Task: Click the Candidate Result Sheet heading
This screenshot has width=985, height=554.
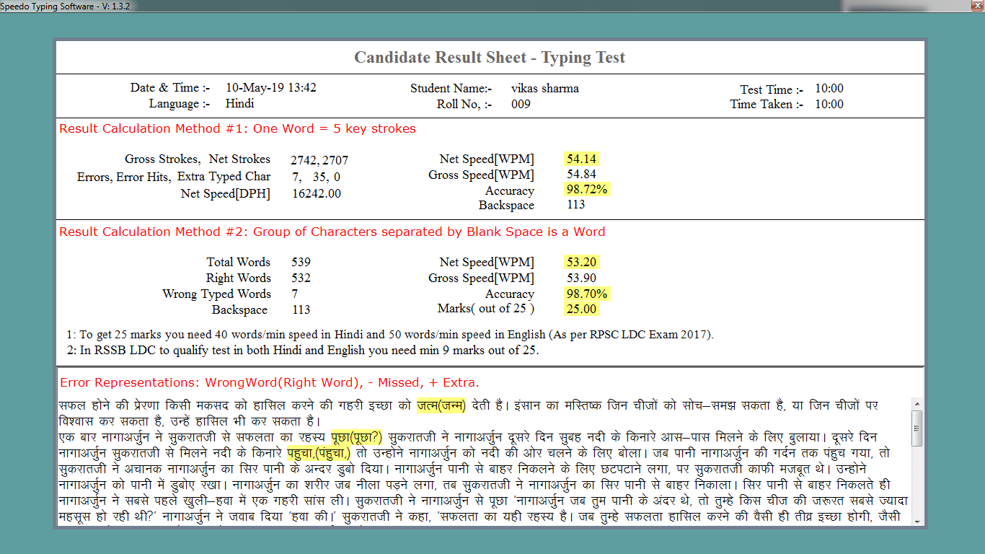Action: click(x=490, y=57)
